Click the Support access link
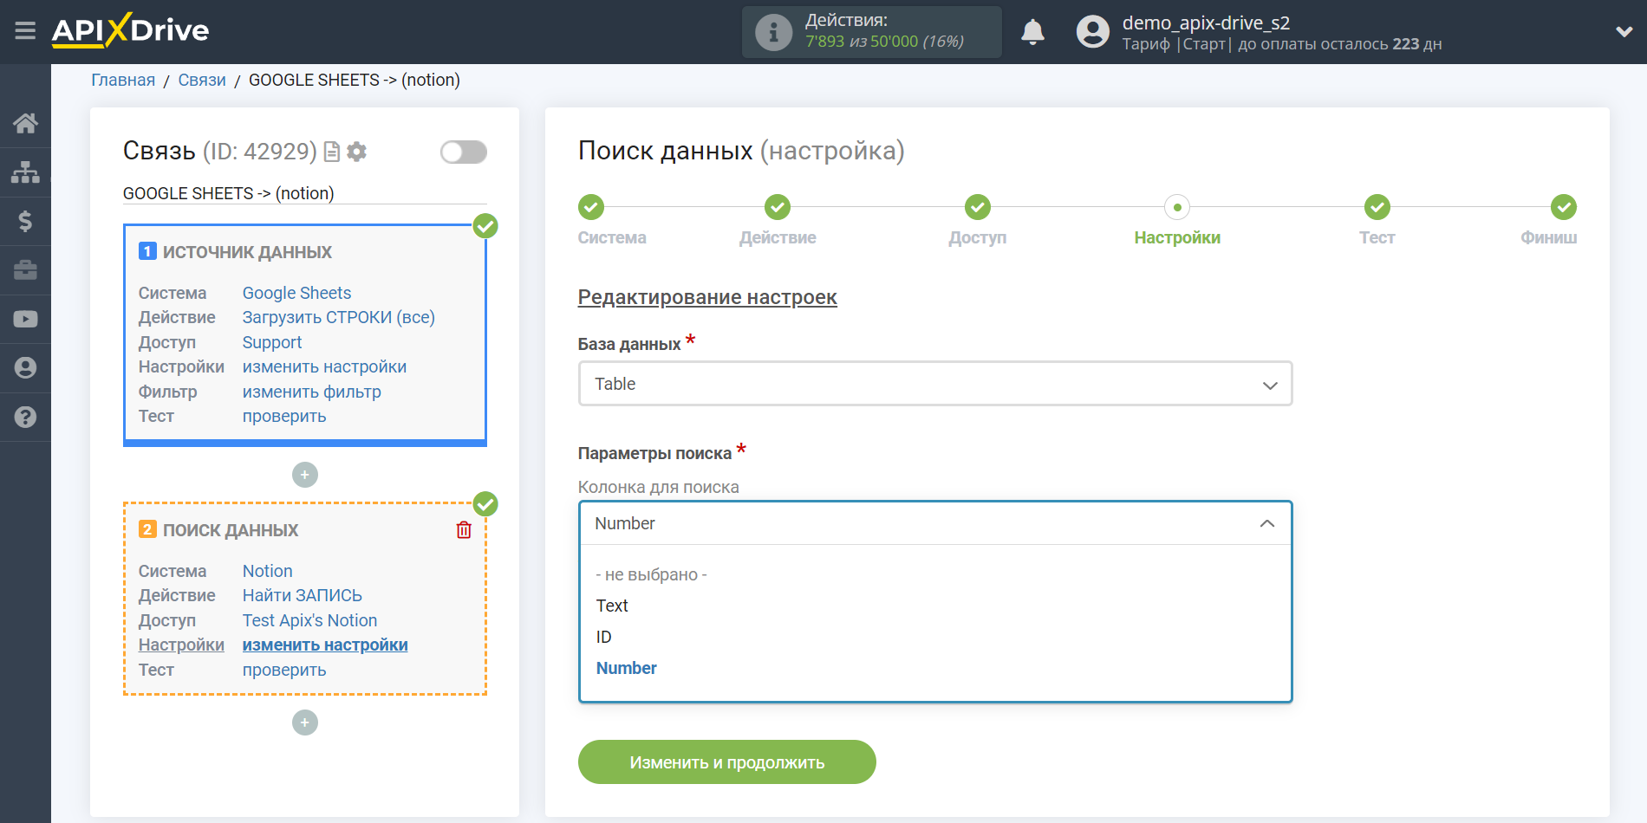1647x823 pixels. click(x=271, y=342)
